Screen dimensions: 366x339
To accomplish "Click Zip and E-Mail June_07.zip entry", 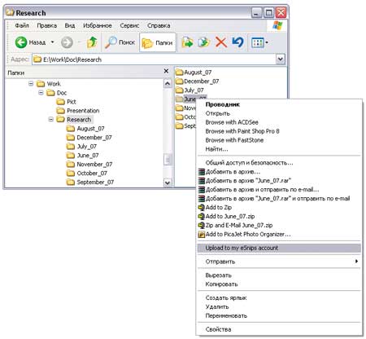I will [279, 225].
